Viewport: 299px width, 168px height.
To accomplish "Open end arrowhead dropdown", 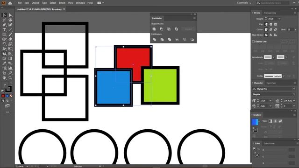I will click(x=286, y=57).
